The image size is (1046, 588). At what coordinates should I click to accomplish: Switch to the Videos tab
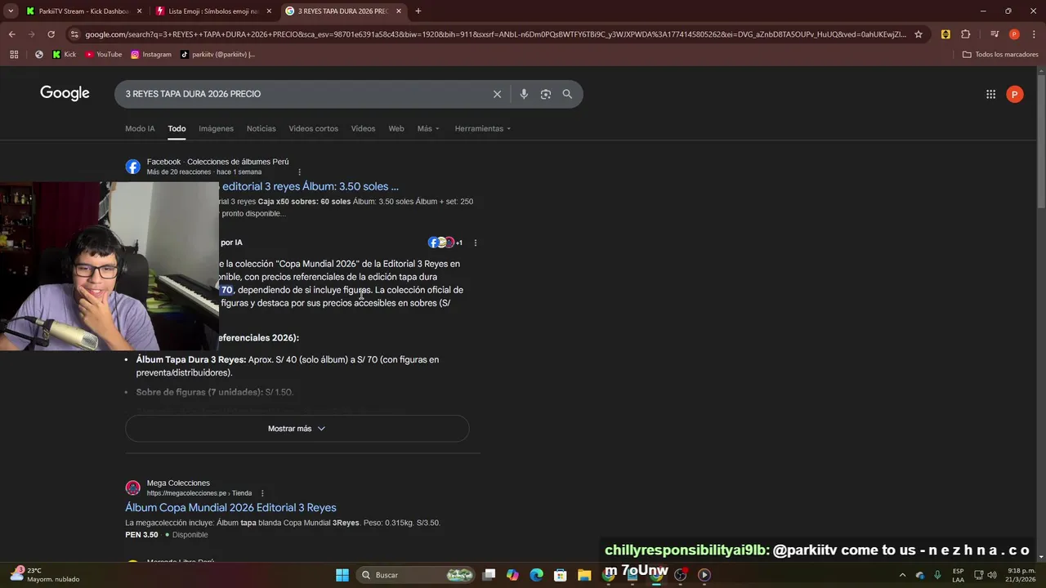(x=363, y=128)
